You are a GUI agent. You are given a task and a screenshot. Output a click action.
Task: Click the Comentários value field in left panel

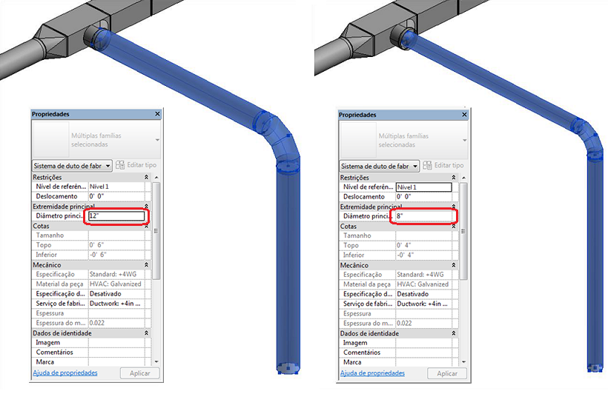(x=116, y=353)
